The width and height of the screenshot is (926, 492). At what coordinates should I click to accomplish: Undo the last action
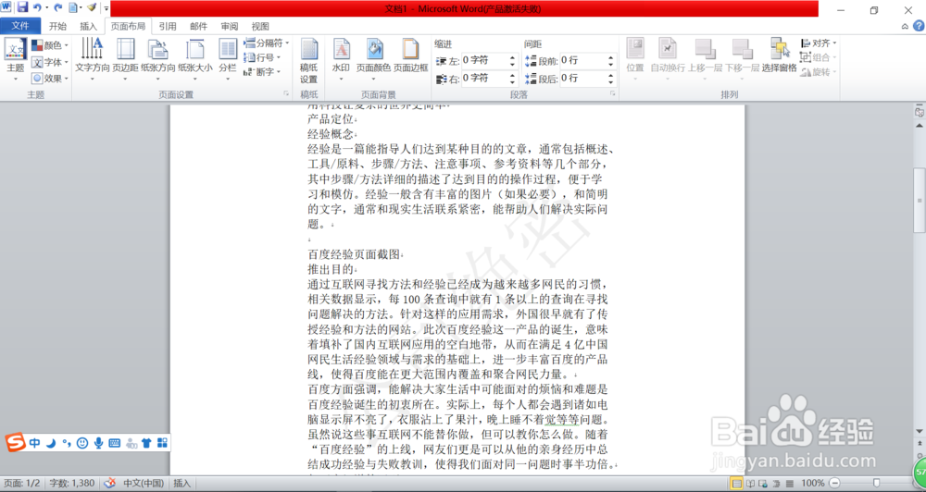pyautogui.click(x=38, y=7)
